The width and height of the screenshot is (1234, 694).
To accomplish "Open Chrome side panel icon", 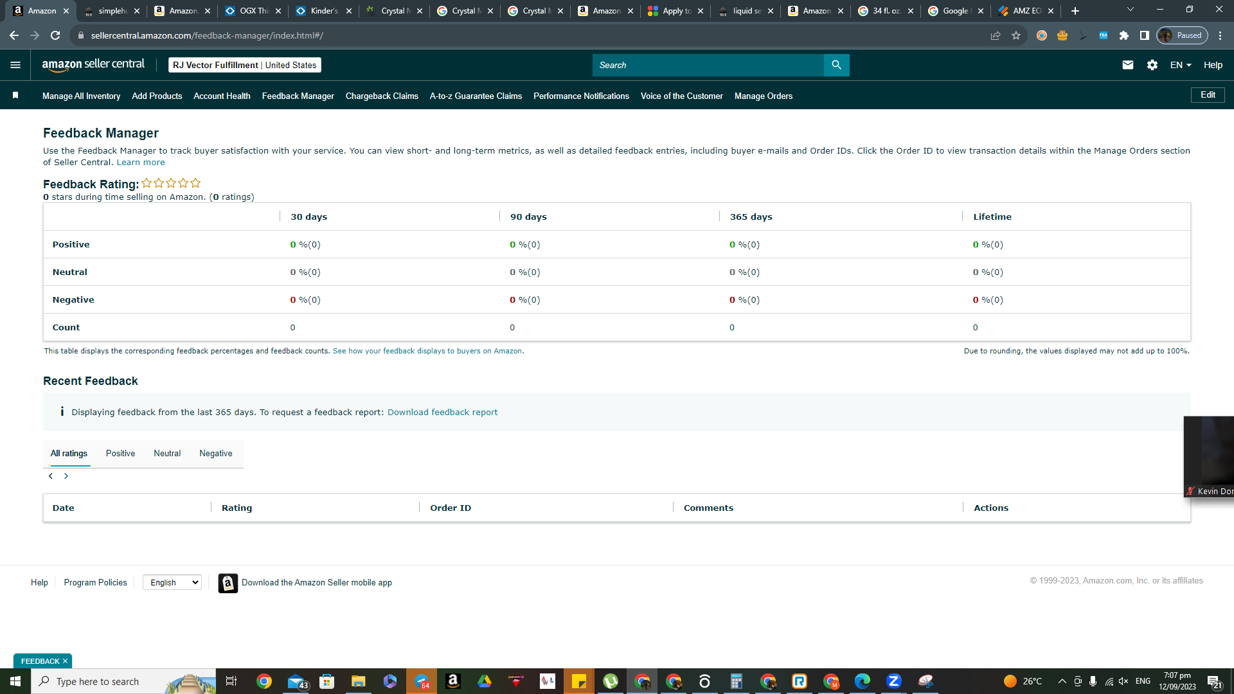I will (x=1145, y=35).
